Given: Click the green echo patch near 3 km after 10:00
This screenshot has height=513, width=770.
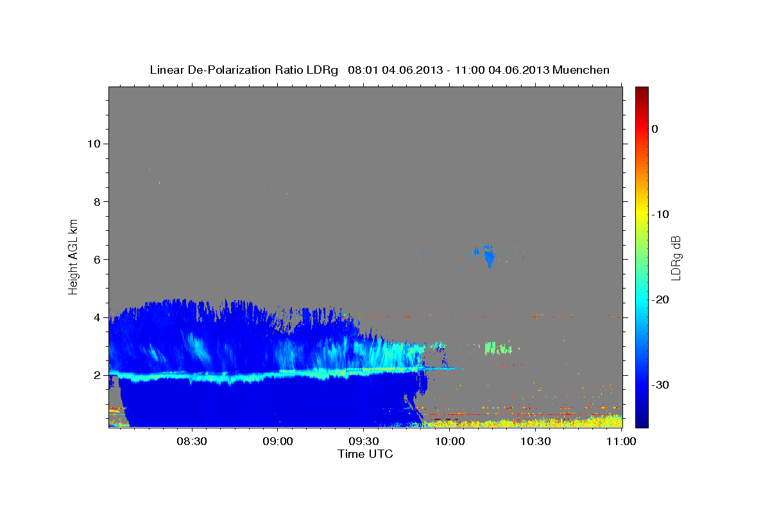Looking at the screenshot, I should pos(498,348).
